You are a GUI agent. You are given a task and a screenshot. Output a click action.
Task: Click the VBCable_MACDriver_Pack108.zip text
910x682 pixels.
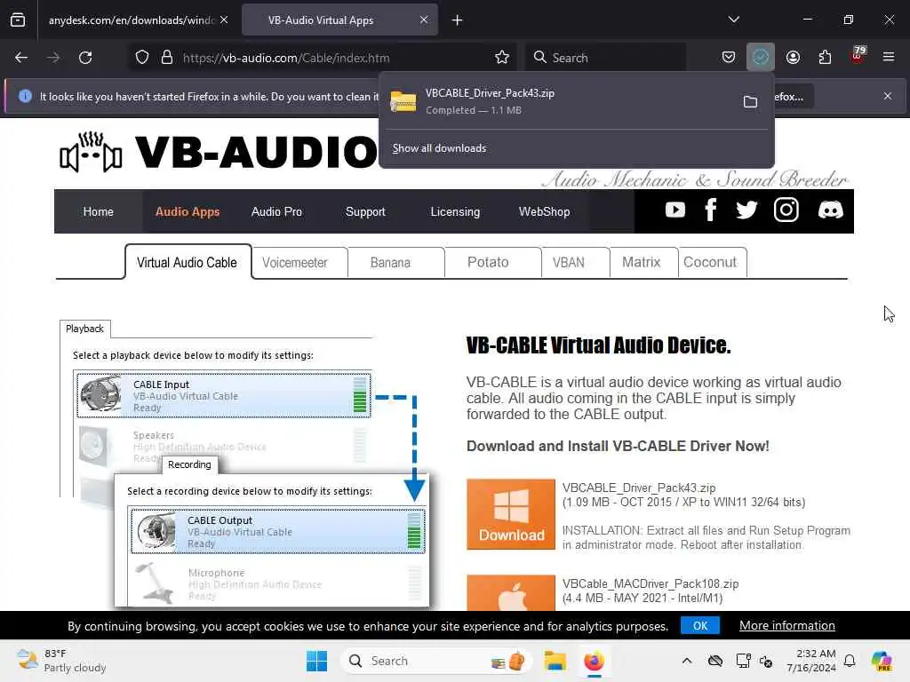[x=650, y=583]
